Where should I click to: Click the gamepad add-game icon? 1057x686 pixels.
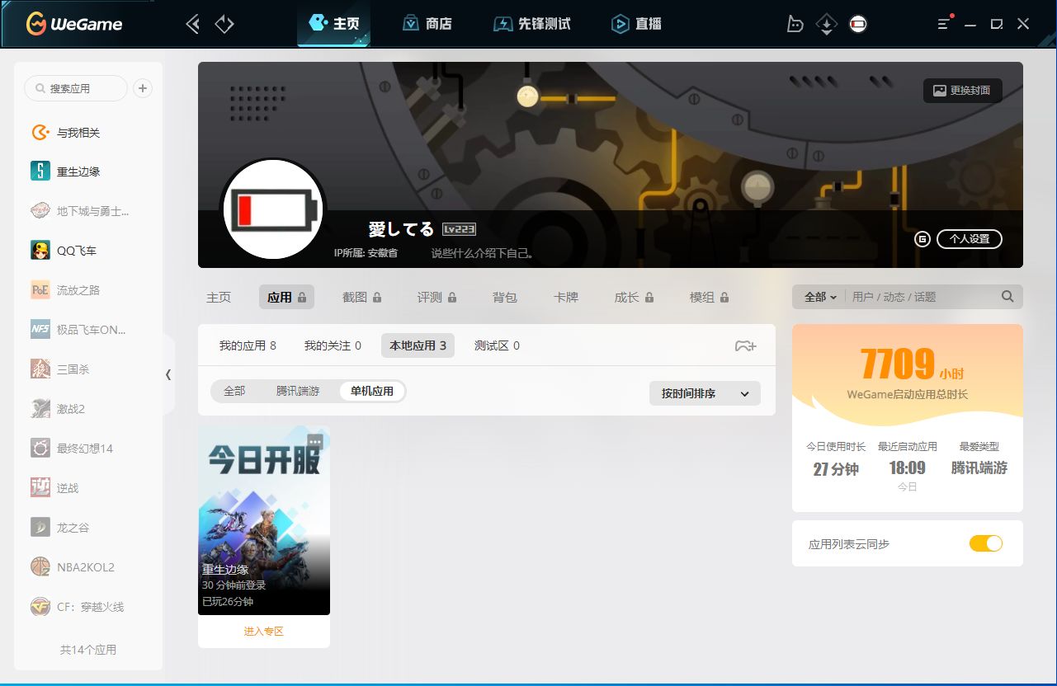point(745,346)
